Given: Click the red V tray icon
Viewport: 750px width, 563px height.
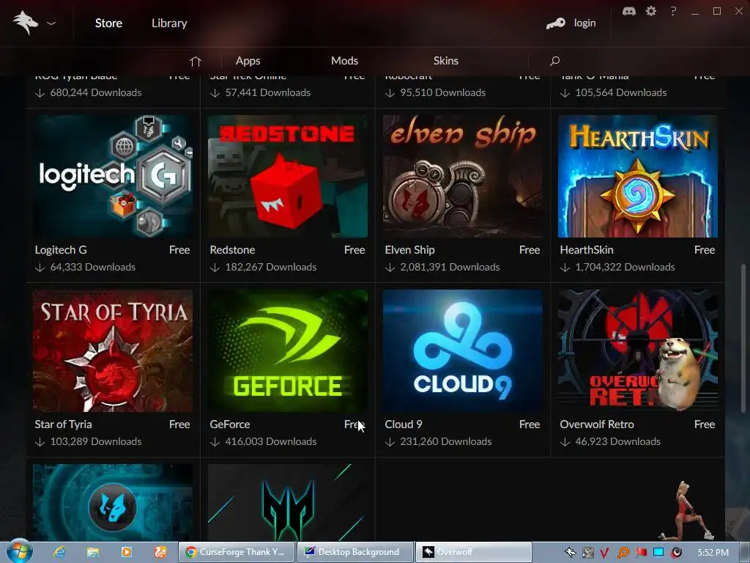Looking at the screenshot, I should pyautogui.click(x=604, y=553).
